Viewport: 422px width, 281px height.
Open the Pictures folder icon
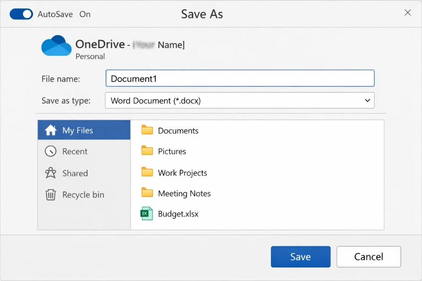147,151
